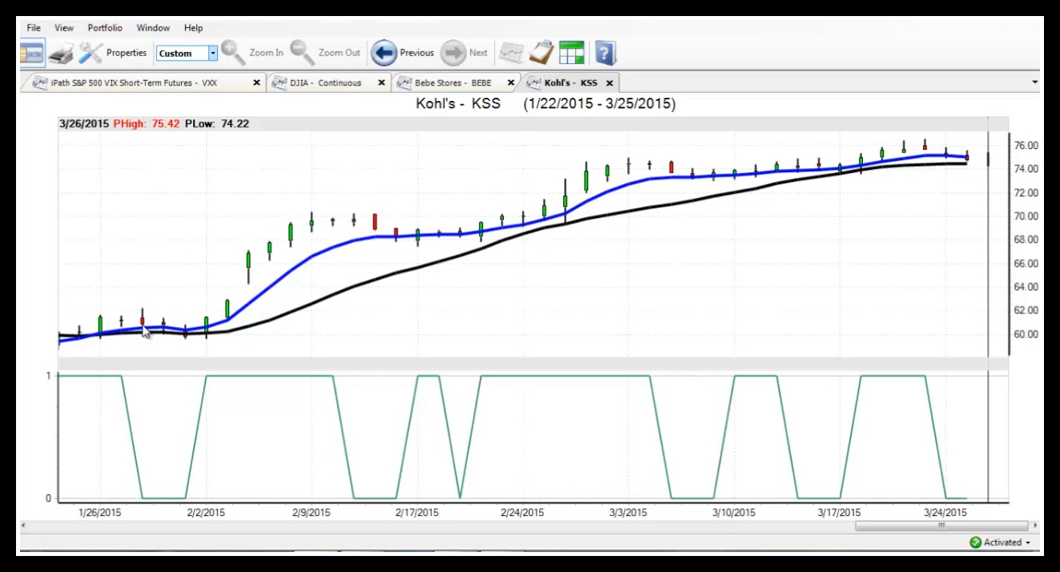Click the 68.00 price axis label

point(1026,240)
